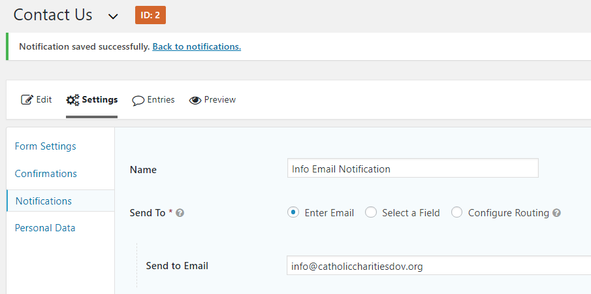Click the Settings gears icon
Viewport: 591px width, 294px height.
pyautogui.click(x=72, y=100)
